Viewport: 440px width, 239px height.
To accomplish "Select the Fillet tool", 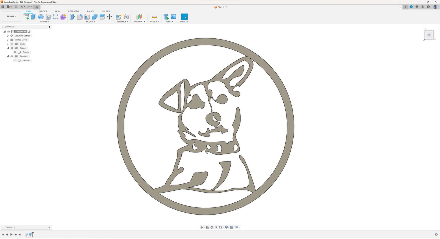I will click(x=80, y=17).
